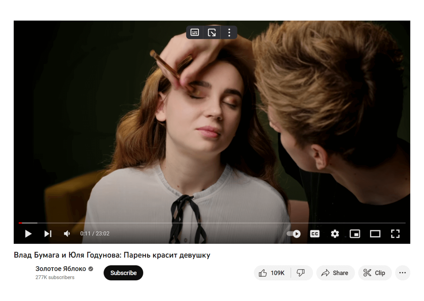This screenshot has width=424, height=301.
Task: Enter full screen mode
Action: coord(395,234)
